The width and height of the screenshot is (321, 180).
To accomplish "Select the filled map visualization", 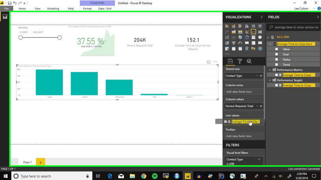I will click(x=227, y=43).
